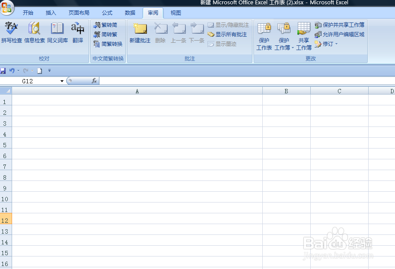395x269 pixels.
Task: Switch to the 公式 tab
Action: (x=107, y=13)
